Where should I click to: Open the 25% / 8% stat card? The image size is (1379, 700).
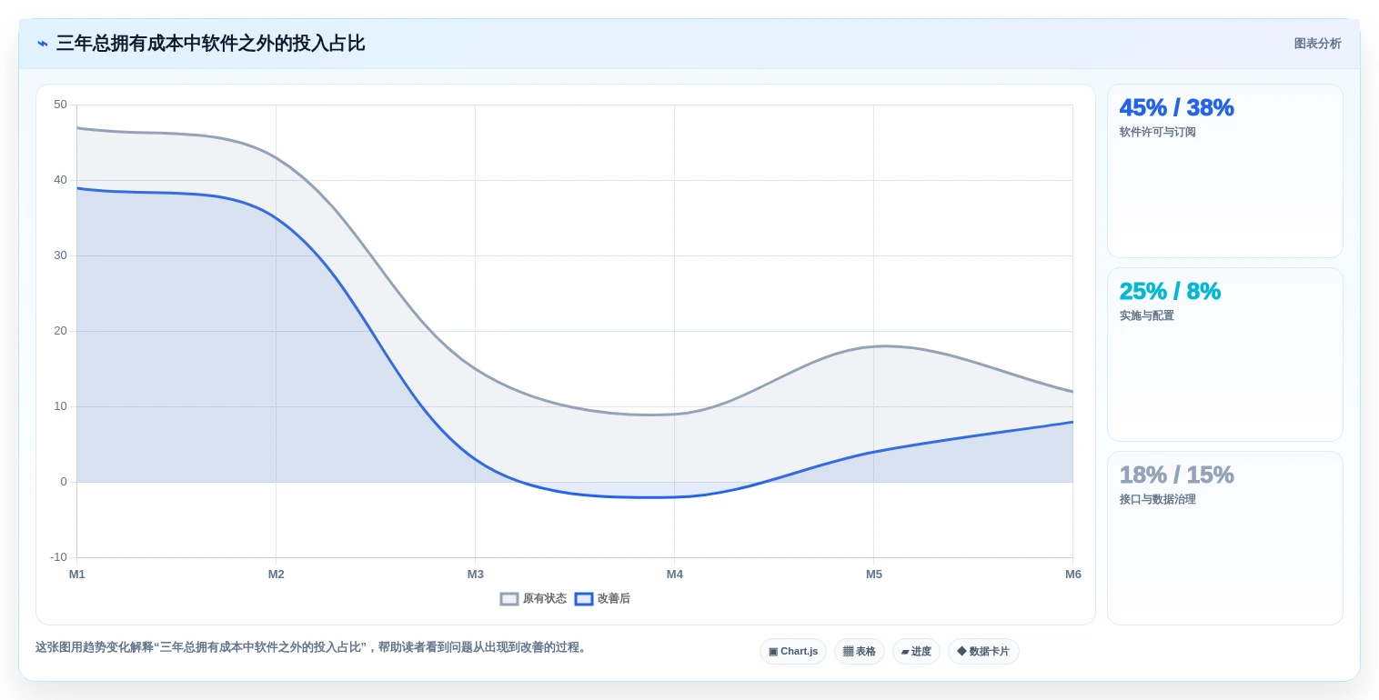pos(1224,355)
